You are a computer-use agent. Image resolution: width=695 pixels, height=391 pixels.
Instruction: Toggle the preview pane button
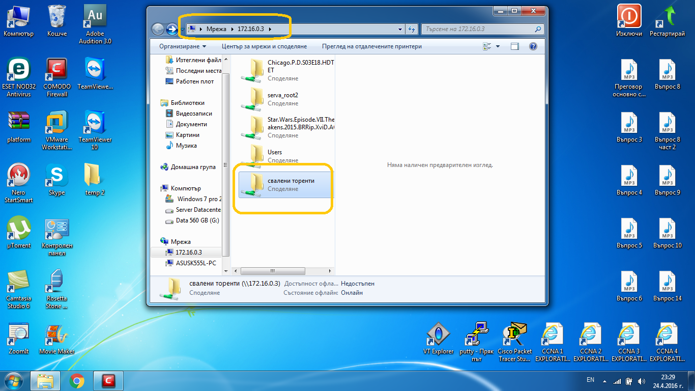(x=515, y=46)
